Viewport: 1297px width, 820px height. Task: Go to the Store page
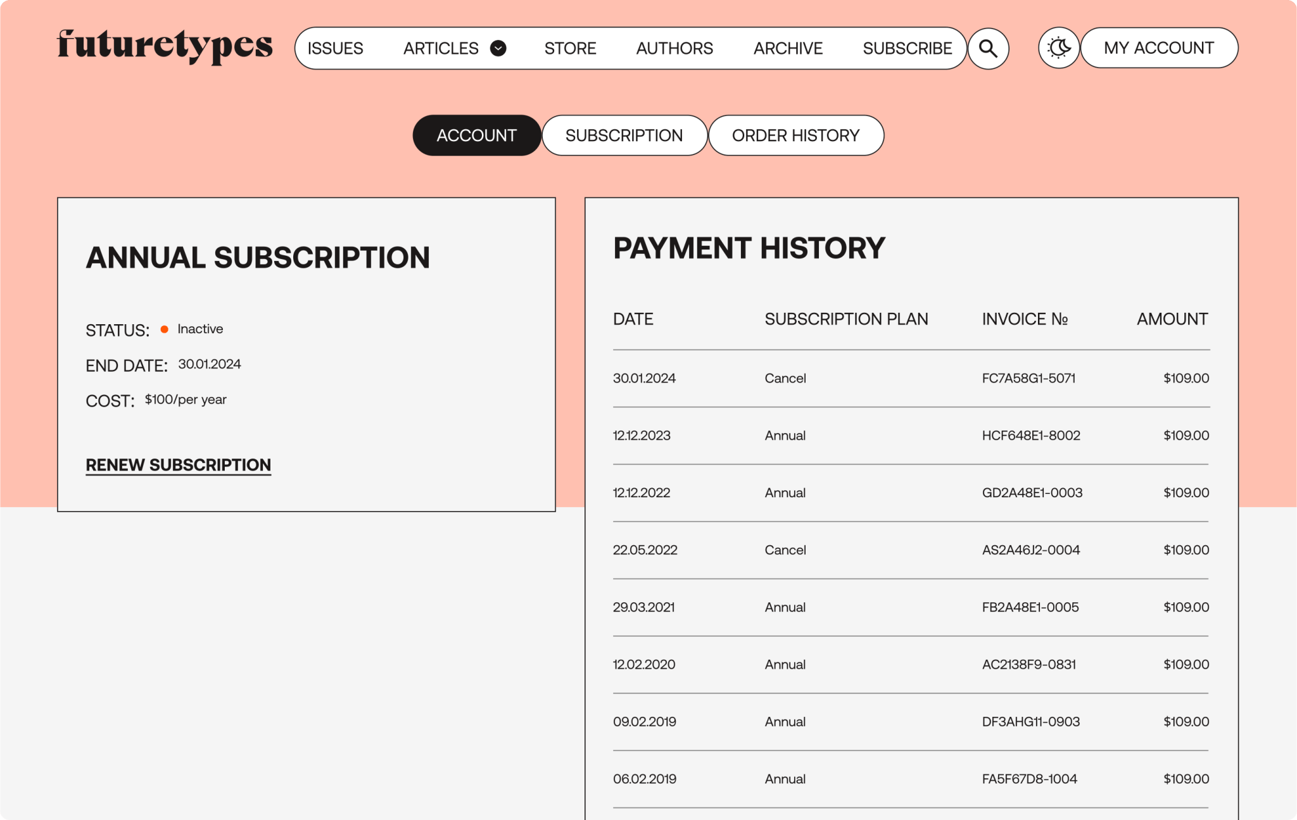570,48
